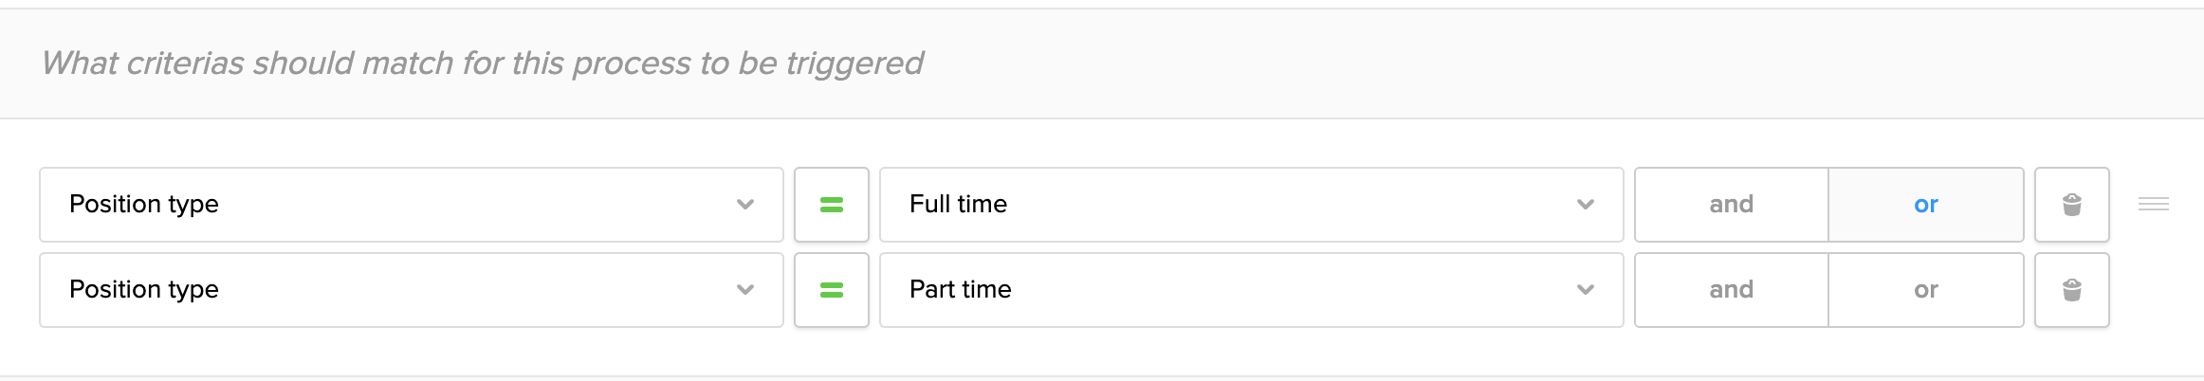Click chevron of second Position type dropdown
The image size is (2204, 381).
pyautogui.click(x=745, y=290)
